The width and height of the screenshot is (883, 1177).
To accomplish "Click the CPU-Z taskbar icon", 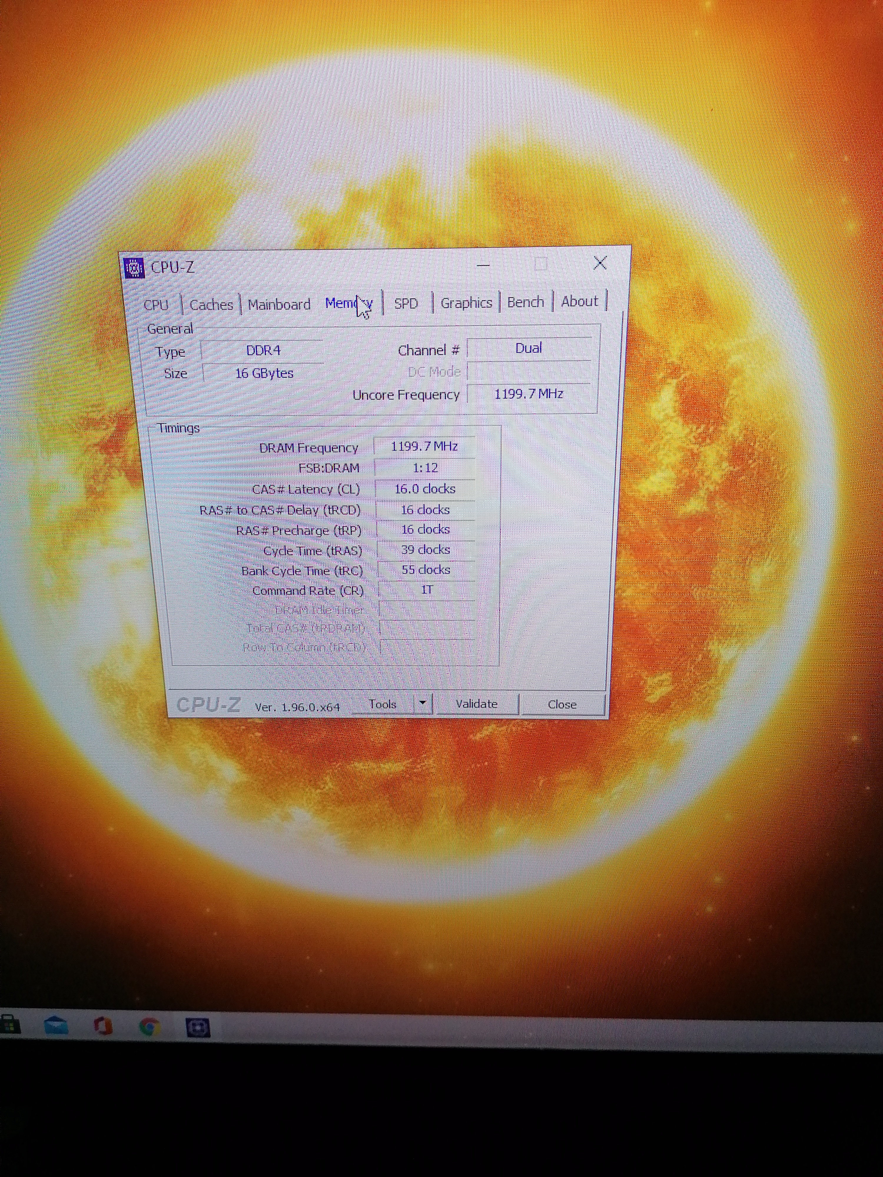I will [197, 1027].
